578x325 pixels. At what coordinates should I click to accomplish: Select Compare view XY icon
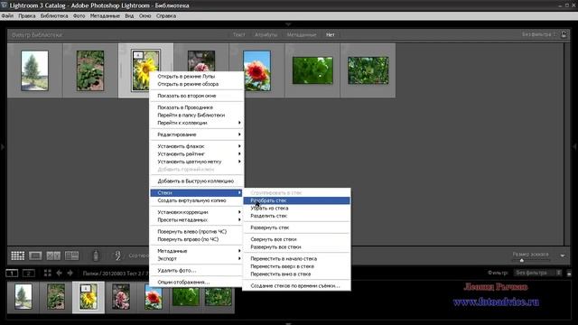pyautogui.click(x=53, y=255)
